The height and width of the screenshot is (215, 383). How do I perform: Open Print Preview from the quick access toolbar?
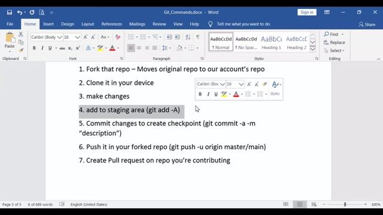41,12
